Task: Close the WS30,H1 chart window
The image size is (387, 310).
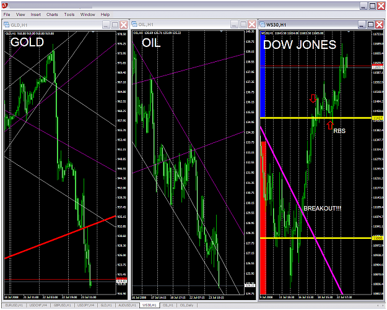Action: pos(380,24)
